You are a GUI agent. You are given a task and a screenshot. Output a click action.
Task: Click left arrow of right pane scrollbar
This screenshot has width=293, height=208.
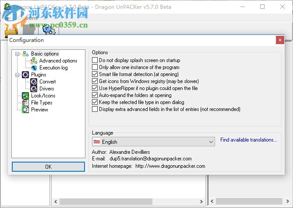(212, 201)
